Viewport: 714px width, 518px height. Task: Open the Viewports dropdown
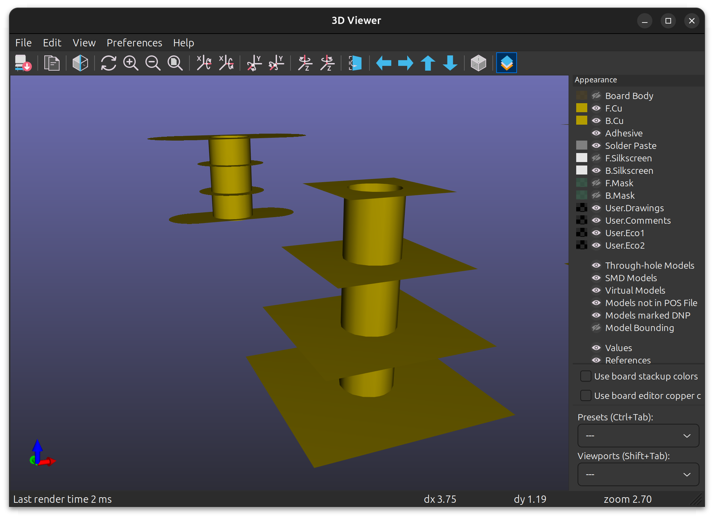click(x=638, y=474)
